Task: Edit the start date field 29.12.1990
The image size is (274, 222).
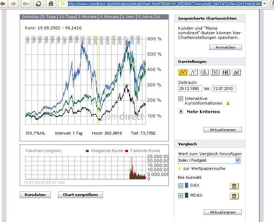Action: point(190,89)
